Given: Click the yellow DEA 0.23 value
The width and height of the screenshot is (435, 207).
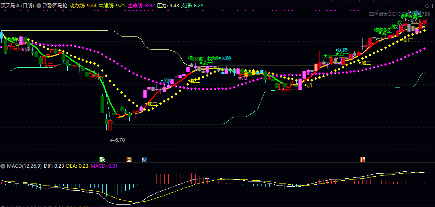Looking at the screenshot, I should pyautogui.click(x=77, y=166).
